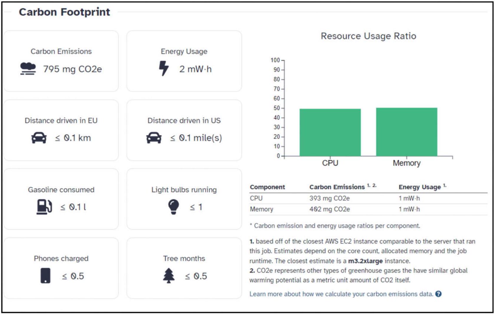Screen dimensions: 495x315
Task: Click the car icon for US distance
Action: point(154,138)
